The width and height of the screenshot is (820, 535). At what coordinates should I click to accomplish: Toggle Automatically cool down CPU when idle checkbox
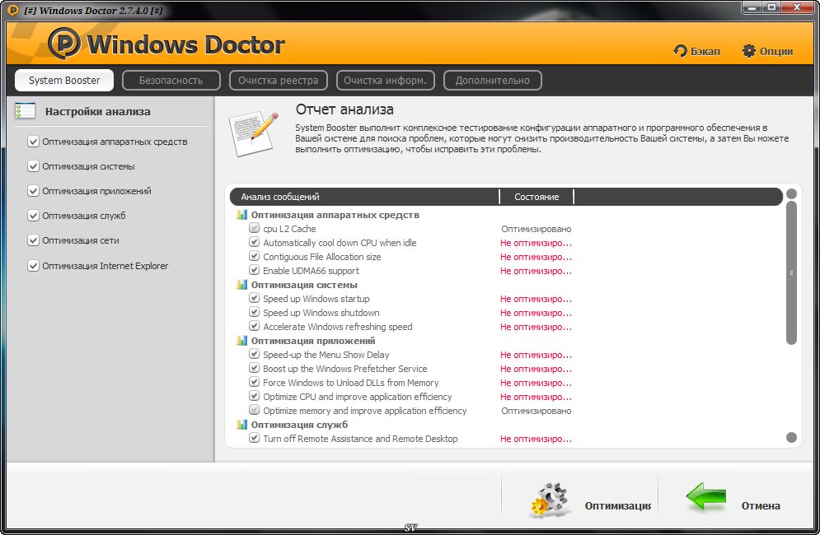click(x=254, y=243)
